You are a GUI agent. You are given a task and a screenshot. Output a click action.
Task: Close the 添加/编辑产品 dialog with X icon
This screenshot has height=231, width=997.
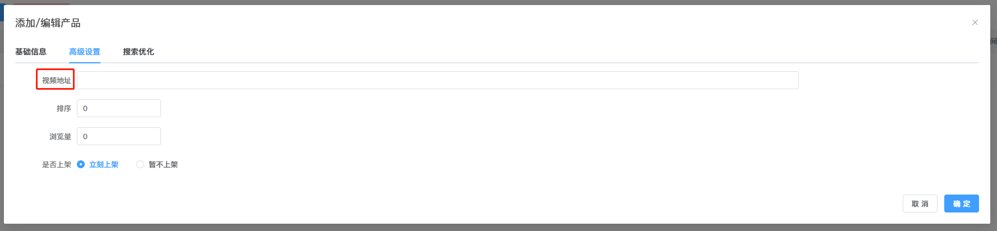975,22
